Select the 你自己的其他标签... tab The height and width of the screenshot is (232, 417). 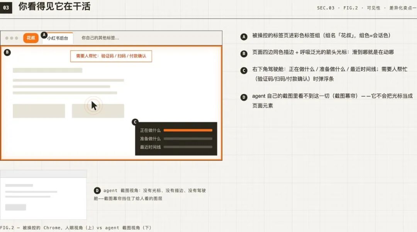100,38
